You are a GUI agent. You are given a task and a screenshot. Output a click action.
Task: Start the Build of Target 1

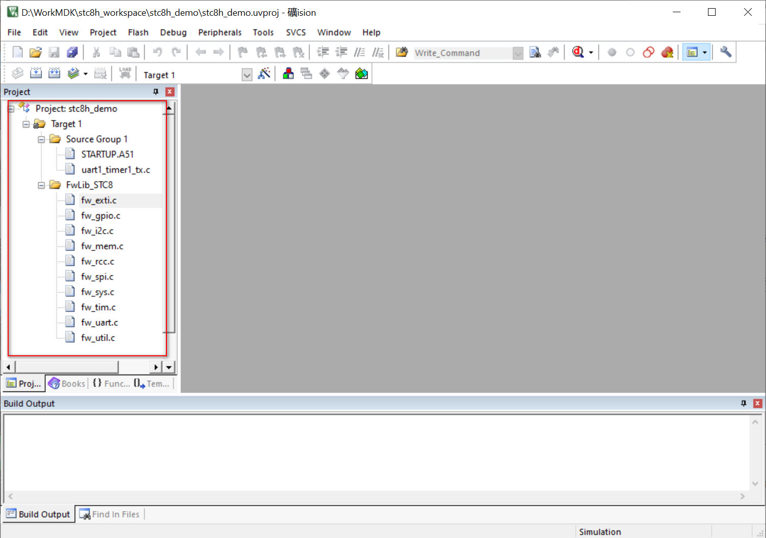(36, 73)
